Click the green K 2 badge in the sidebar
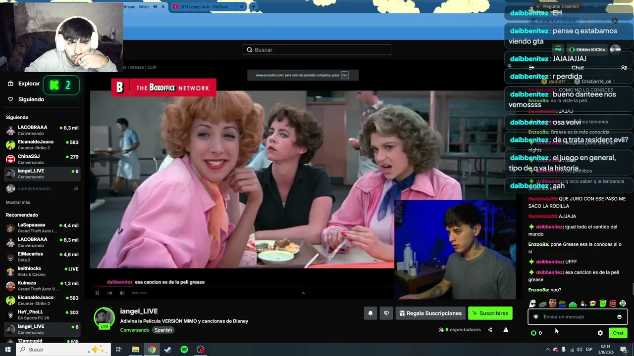634x356 pixels. coord(61,85)
